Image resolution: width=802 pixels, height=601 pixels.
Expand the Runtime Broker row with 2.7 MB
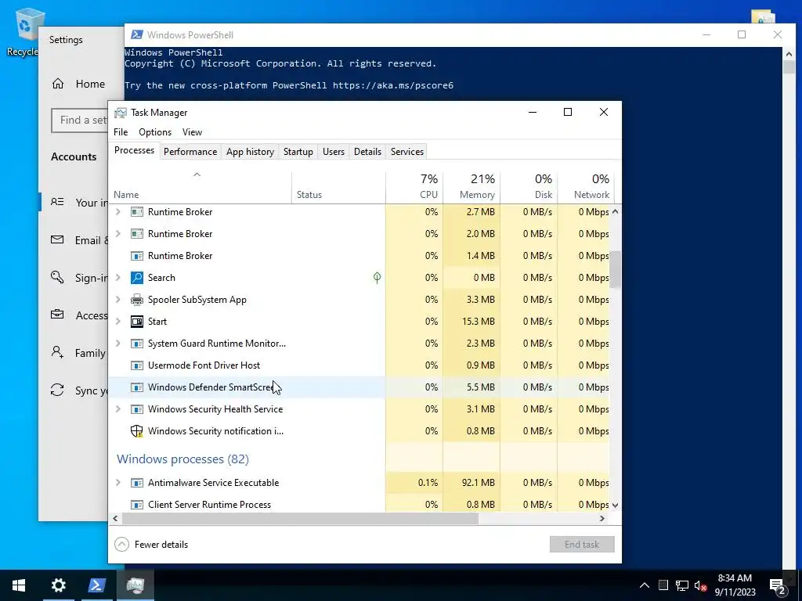point(118,211)
